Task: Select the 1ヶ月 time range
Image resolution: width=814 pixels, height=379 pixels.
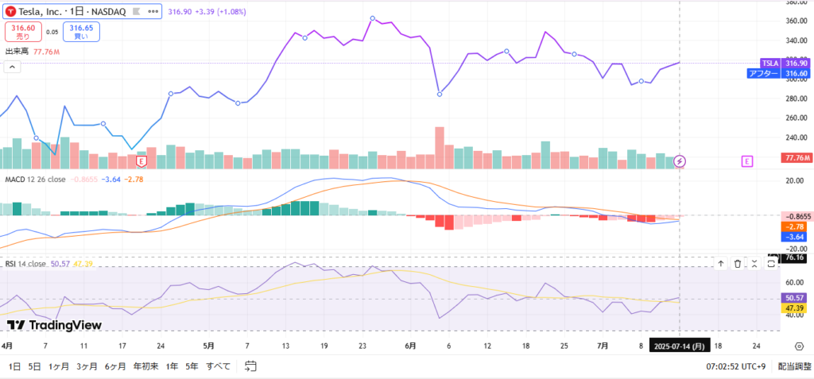Action: (x=59, y=366)
